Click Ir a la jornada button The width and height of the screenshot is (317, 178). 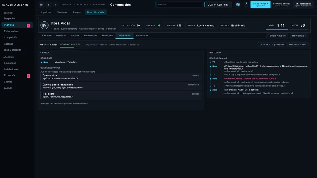(261, 4)
